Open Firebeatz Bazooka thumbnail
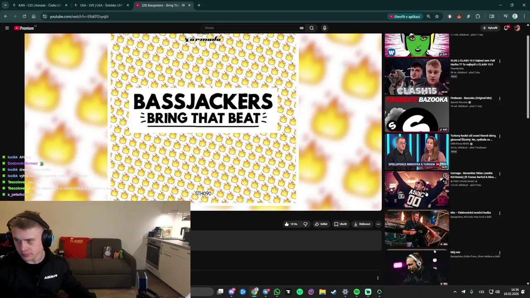 point(417,114)
